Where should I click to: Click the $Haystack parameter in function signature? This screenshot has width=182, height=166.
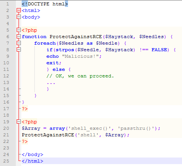119,37
